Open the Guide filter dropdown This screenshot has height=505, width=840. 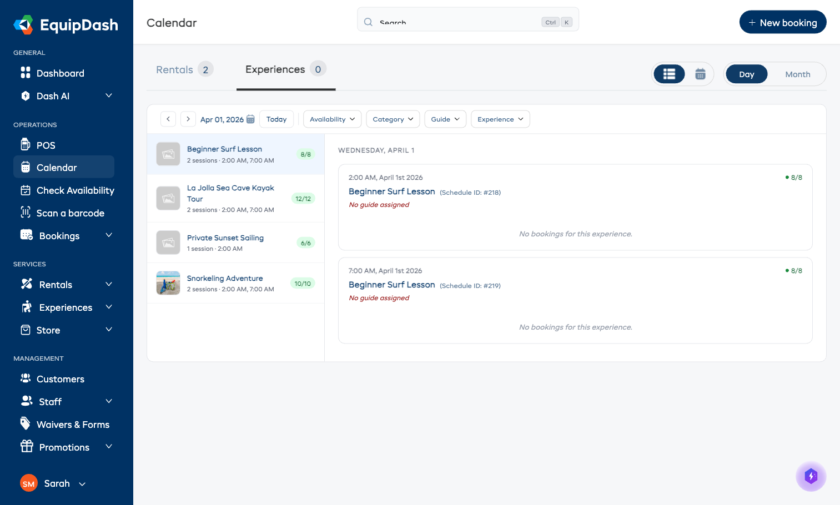pos(445,119)
